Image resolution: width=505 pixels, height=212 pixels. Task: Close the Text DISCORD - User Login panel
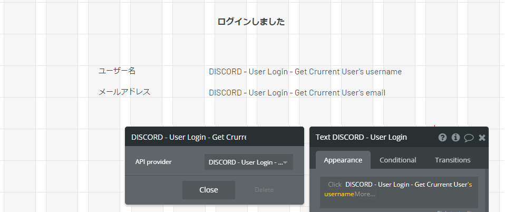tap(482, 138)
